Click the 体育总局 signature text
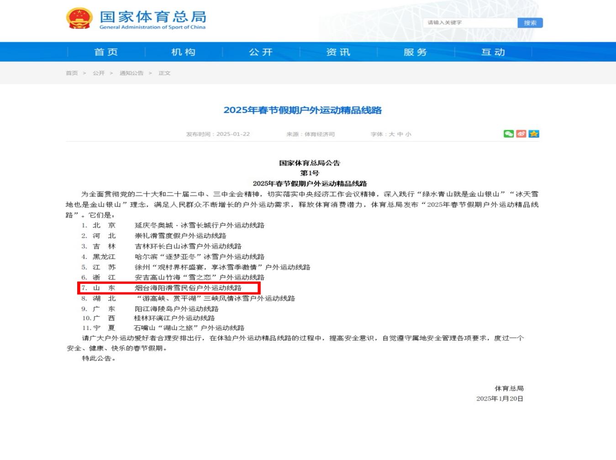616x460 pixels. coord(509,388)
